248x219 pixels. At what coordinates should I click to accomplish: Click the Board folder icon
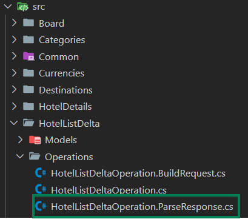(28, 22)
